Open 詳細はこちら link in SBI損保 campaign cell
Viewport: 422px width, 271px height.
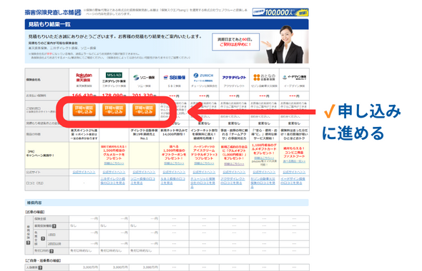pyautogui.click(x=174, y=163)
